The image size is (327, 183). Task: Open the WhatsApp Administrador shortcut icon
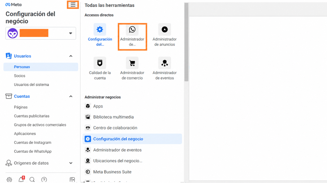pos(132,29)
